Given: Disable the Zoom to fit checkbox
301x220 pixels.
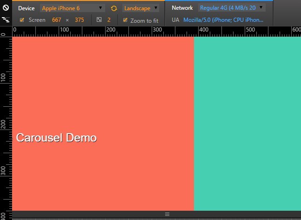Looking at the screenshot, I should coord(125,20).
